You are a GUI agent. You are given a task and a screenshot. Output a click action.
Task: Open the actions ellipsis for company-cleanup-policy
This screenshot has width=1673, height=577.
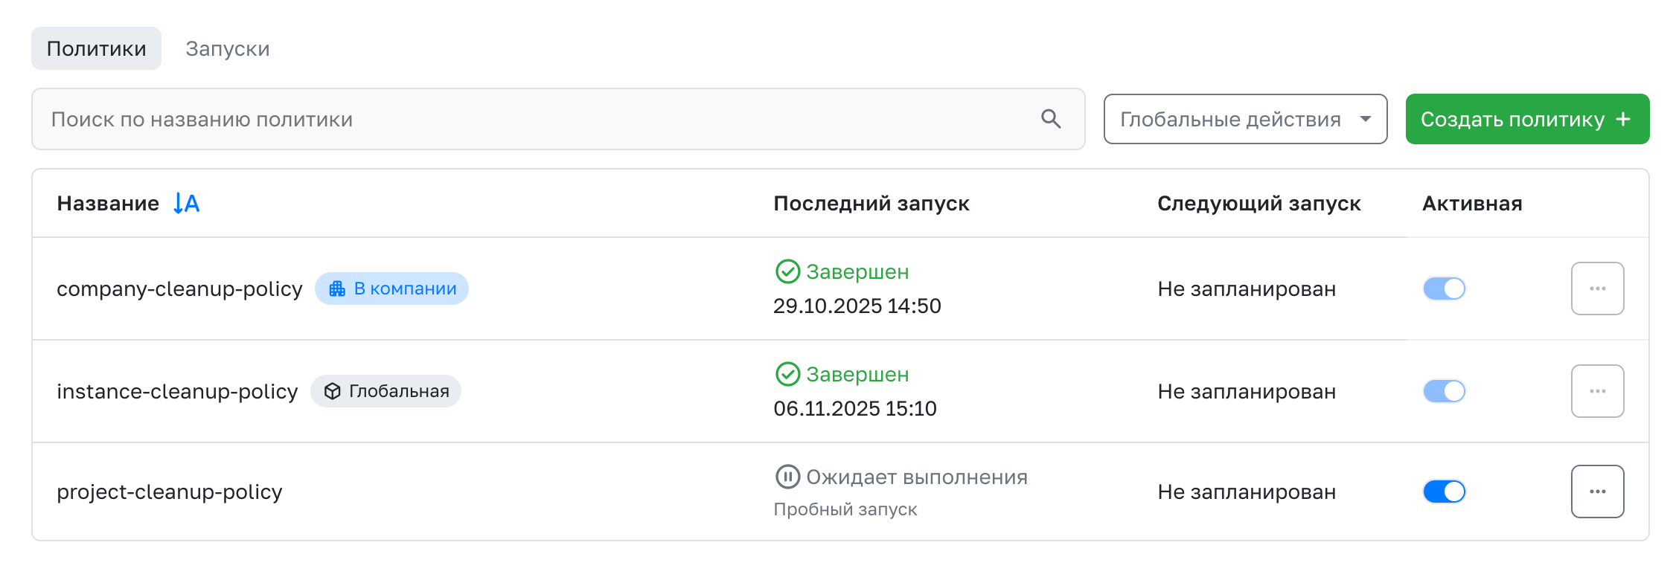point(1597,288)
